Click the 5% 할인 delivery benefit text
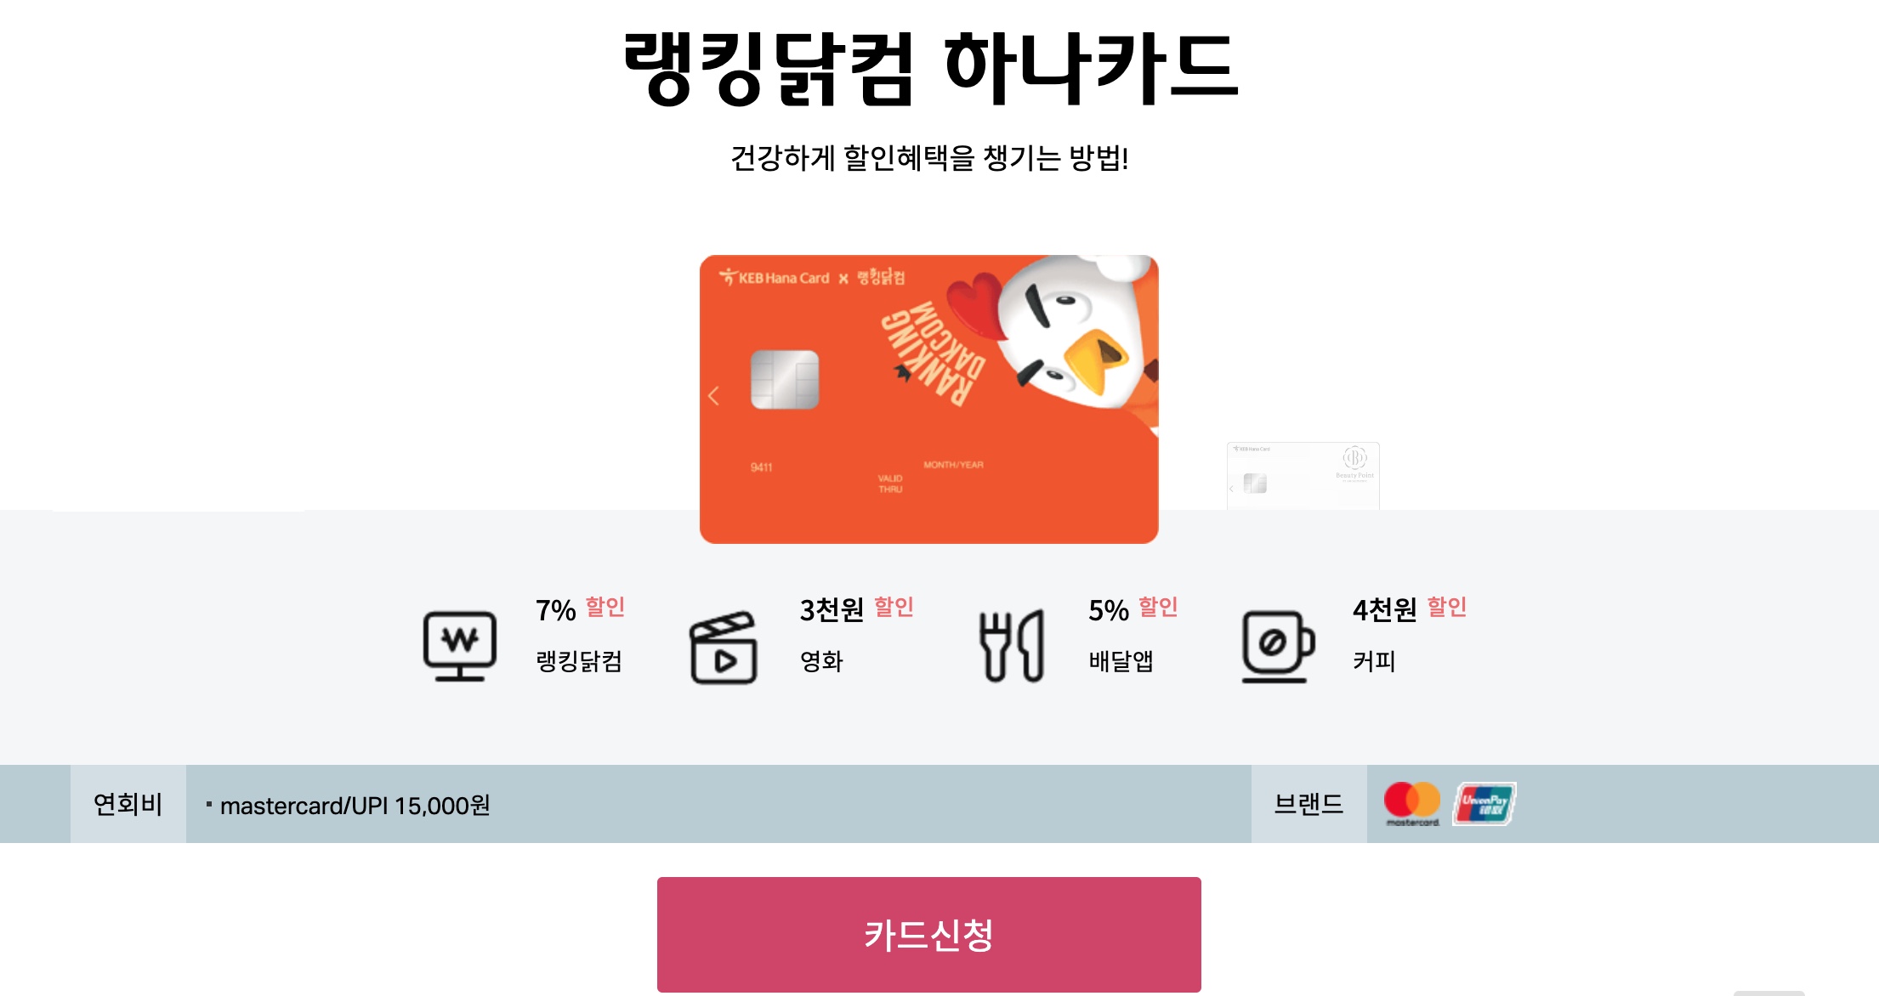The height and width of the screenshot is (996, 1879). [1133, 608]
